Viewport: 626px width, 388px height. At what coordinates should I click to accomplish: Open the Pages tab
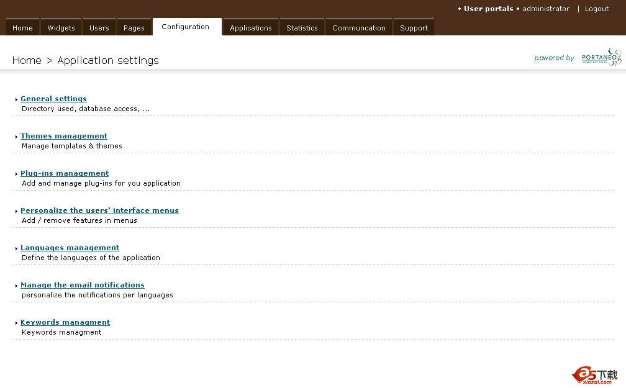(x=134, y=28)
